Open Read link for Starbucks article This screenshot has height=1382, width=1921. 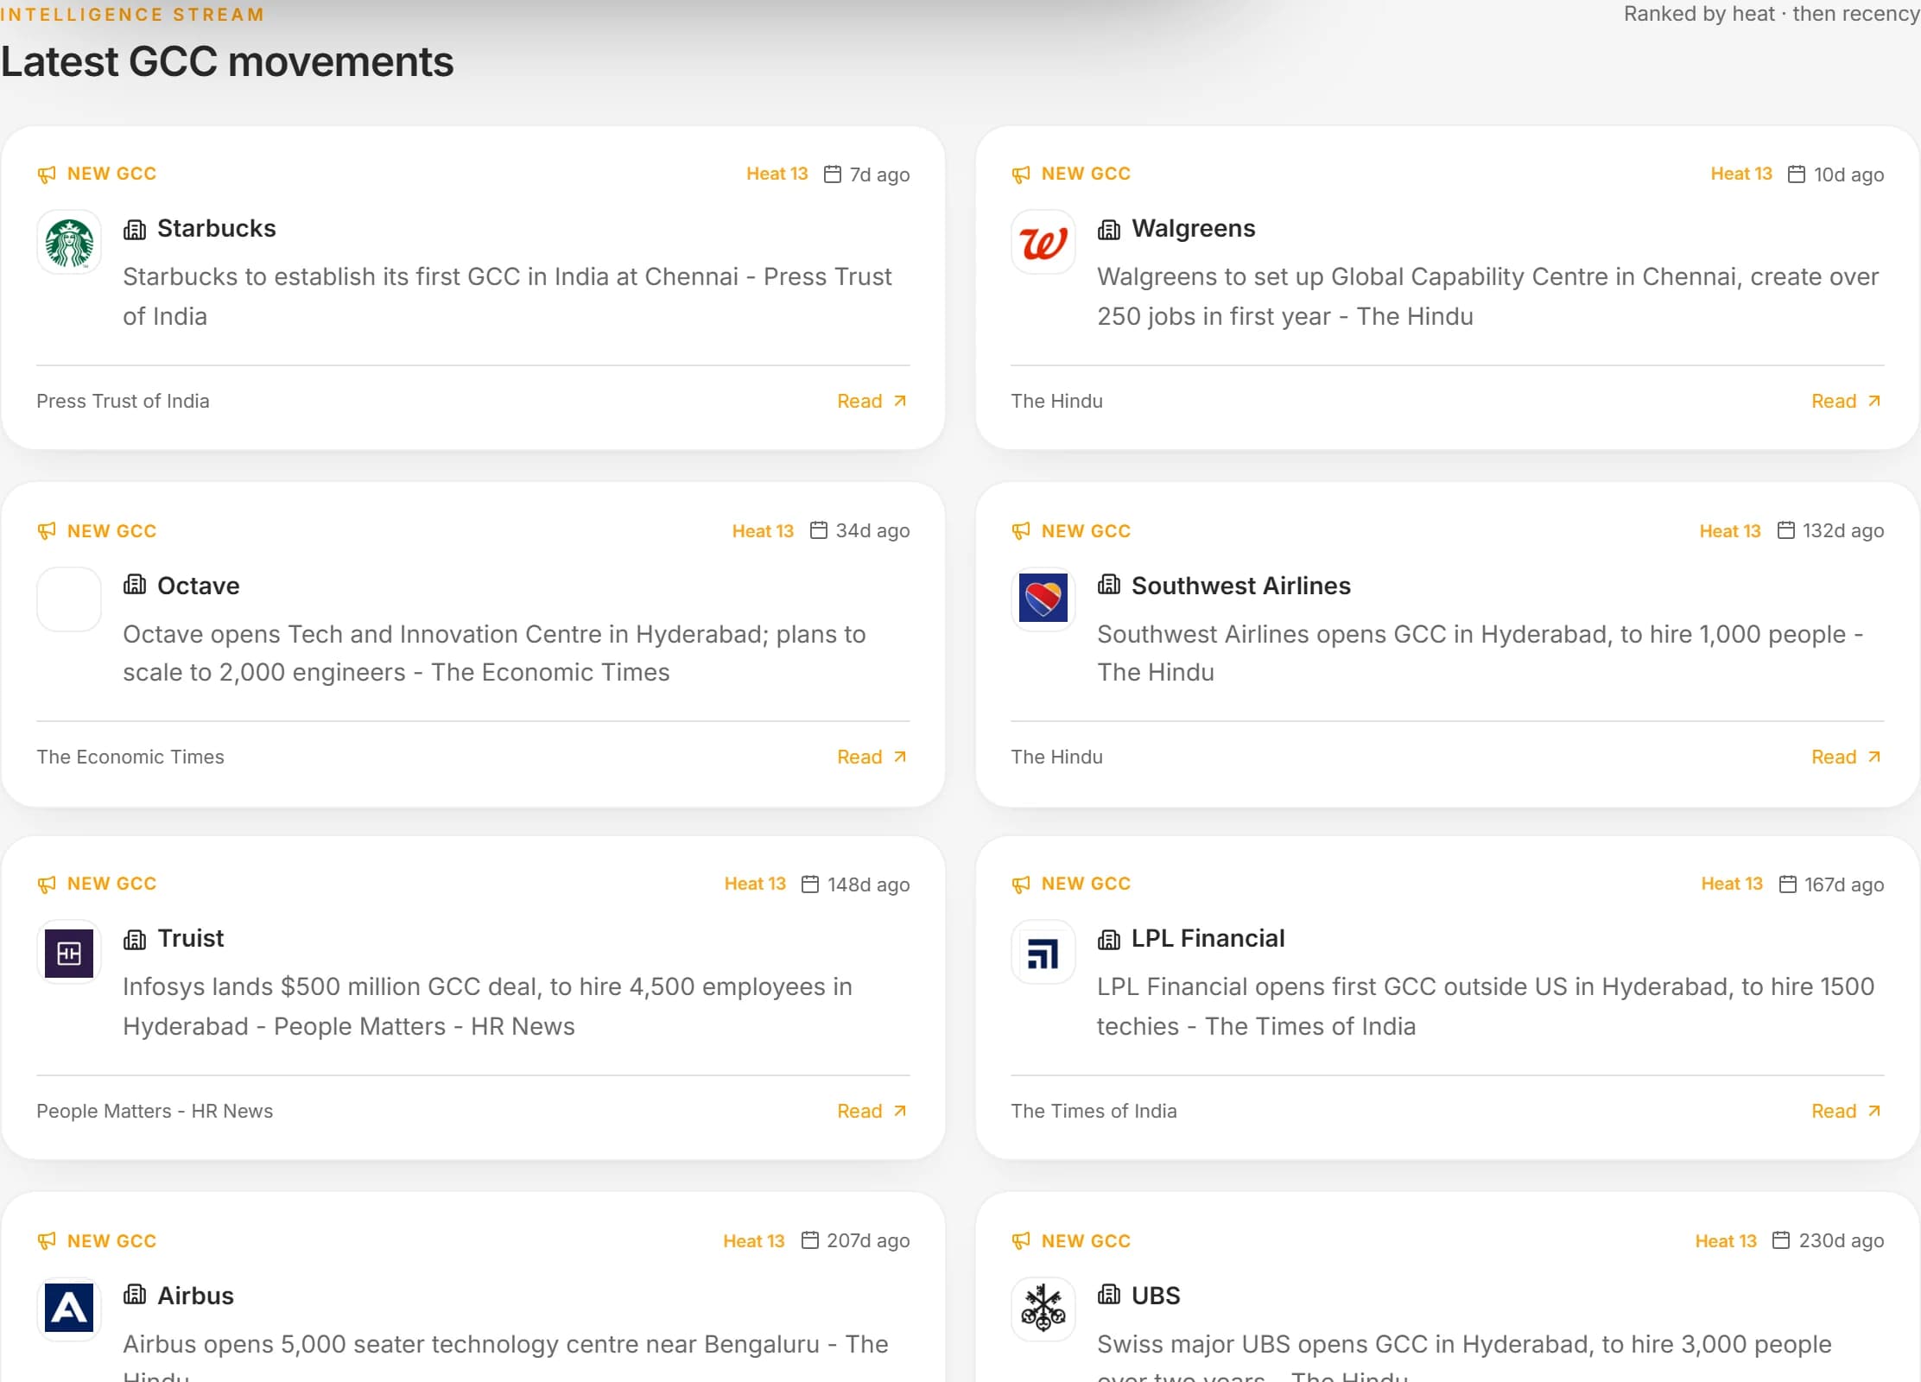pos(872,401)
